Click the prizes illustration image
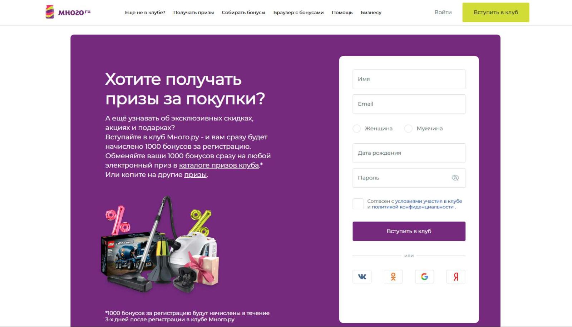572x327 pixels. (x=160, y=245)
